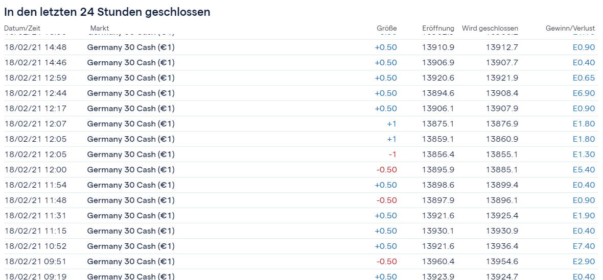Open the Germany 30 Cash row at 11:15
The image size is (603, 280).
point(131,231)
